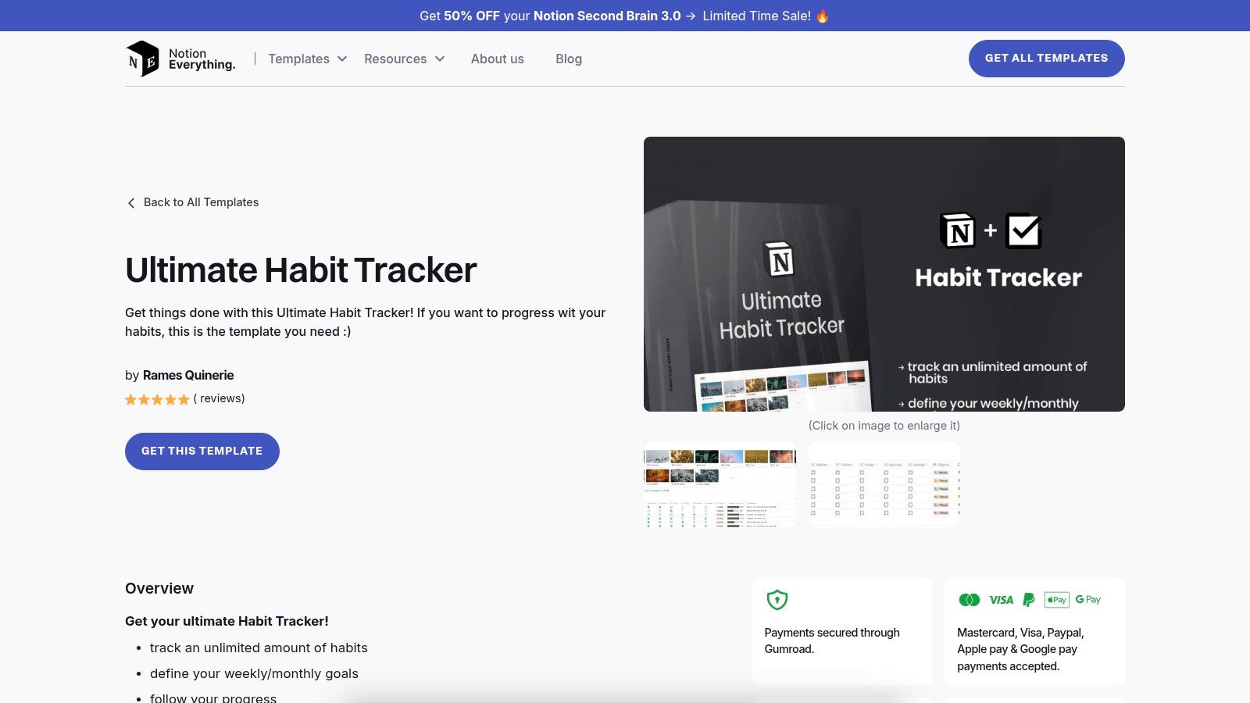Viewport: 1250px width, 703px height.
Task: Click 'Payments secured through Gumroad.' text
Action: pos(832,641)
